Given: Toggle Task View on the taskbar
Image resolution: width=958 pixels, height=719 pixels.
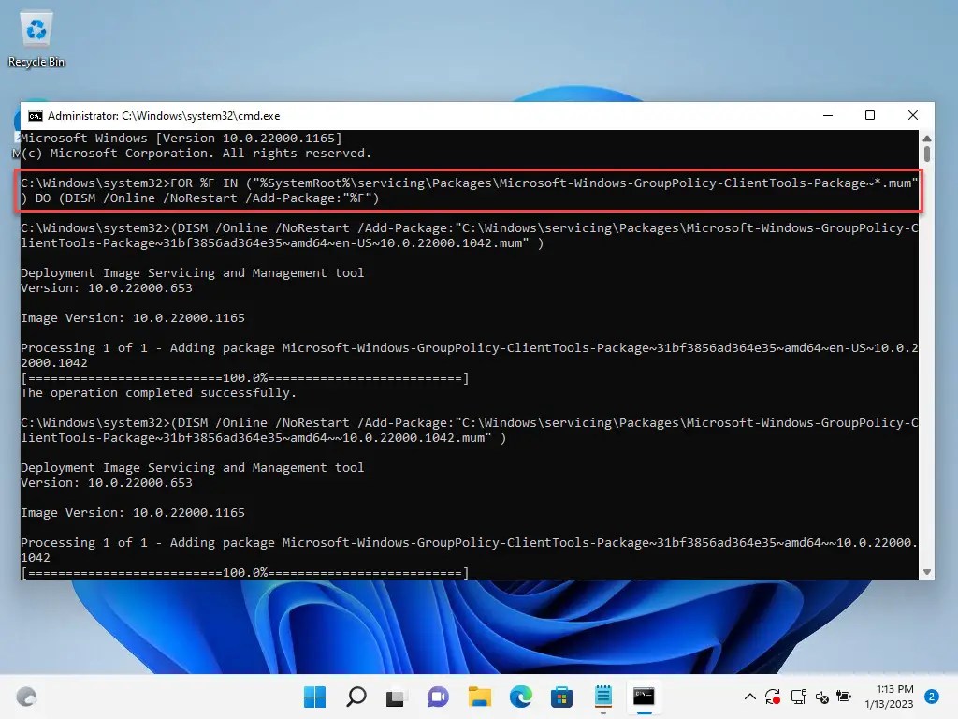Looking at the screenshot, I should (399, 697).
